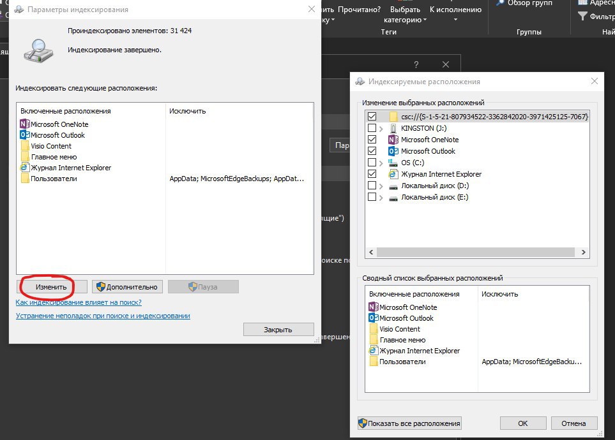
Task: Click Показать все расположения button
Action: point(409,423)
